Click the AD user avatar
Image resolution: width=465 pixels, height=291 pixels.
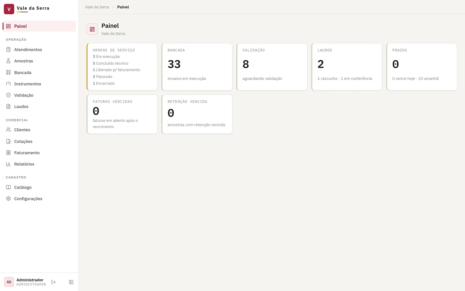9,282
